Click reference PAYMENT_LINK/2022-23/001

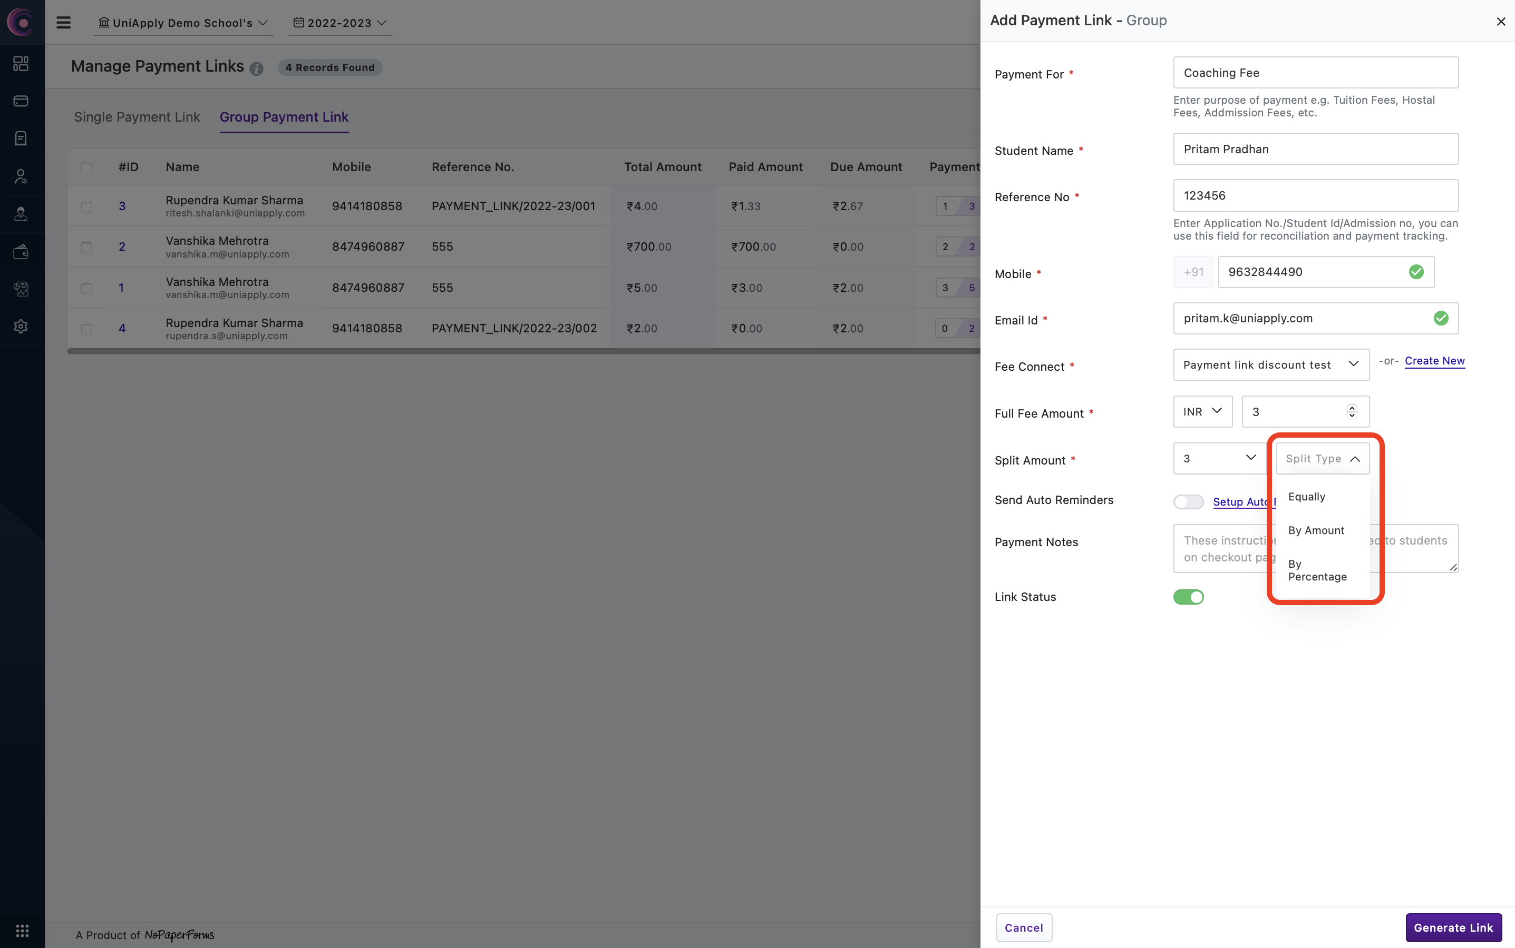(x=513, y=206)
